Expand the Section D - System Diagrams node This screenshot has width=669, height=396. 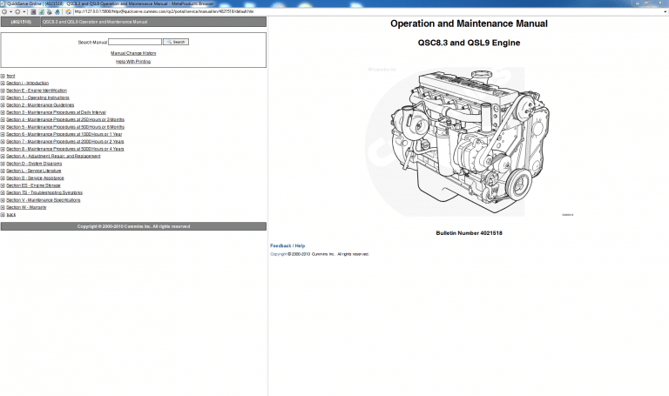pos(3,164)
